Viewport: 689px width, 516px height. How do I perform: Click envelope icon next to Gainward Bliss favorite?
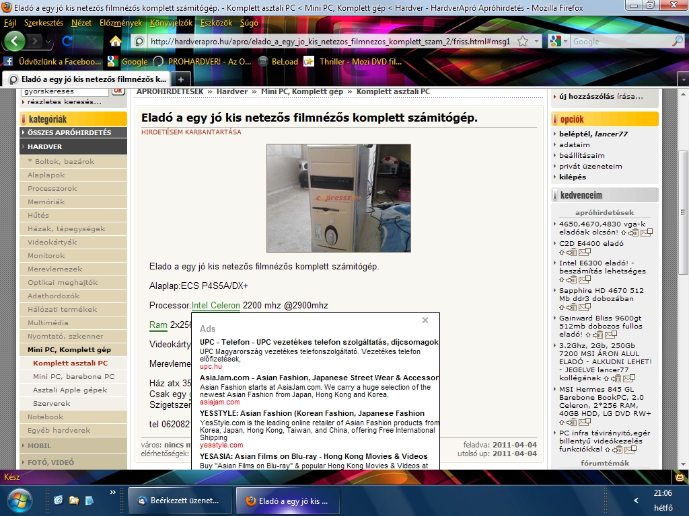pyautogui.click(x=611, y=335)
